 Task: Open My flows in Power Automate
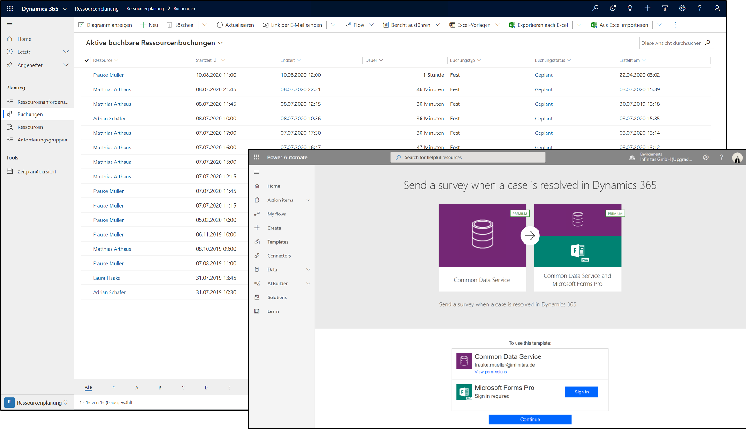(x=277, y=214)
